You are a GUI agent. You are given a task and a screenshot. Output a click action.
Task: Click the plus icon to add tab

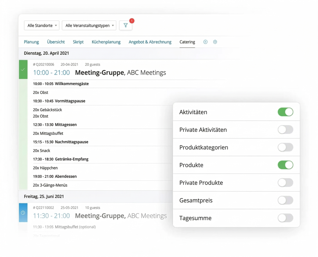(x=205, y=42)
